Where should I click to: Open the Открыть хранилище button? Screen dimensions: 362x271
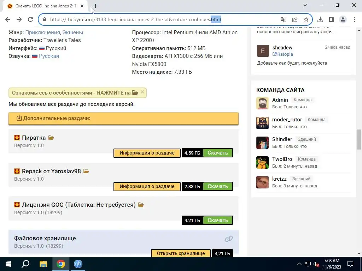pyautogui.click(x=181, y=253)
